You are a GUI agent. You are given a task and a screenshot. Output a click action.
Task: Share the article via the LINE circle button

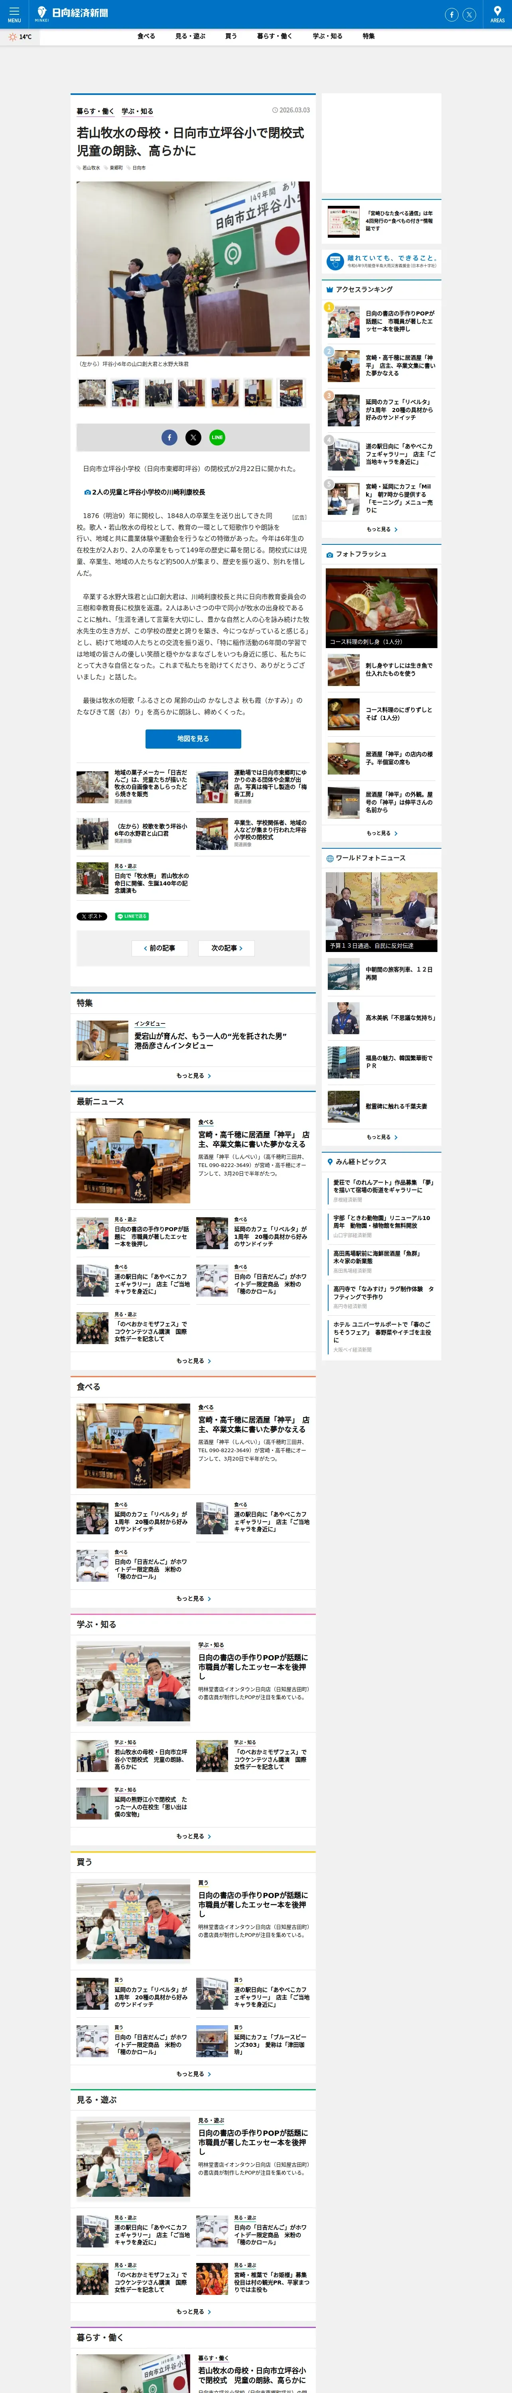(x=217, y=437)
